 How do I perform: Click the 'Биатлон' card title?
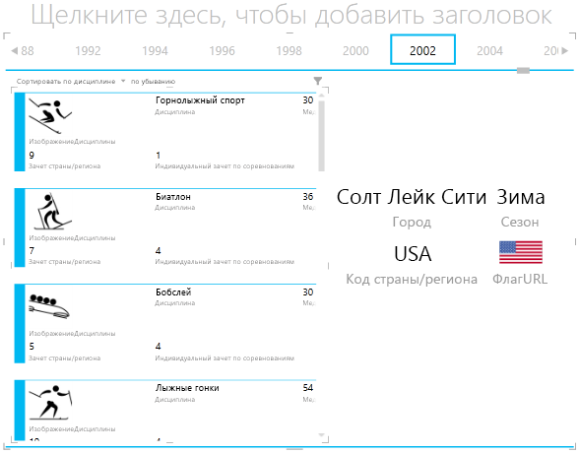(173, 197)
